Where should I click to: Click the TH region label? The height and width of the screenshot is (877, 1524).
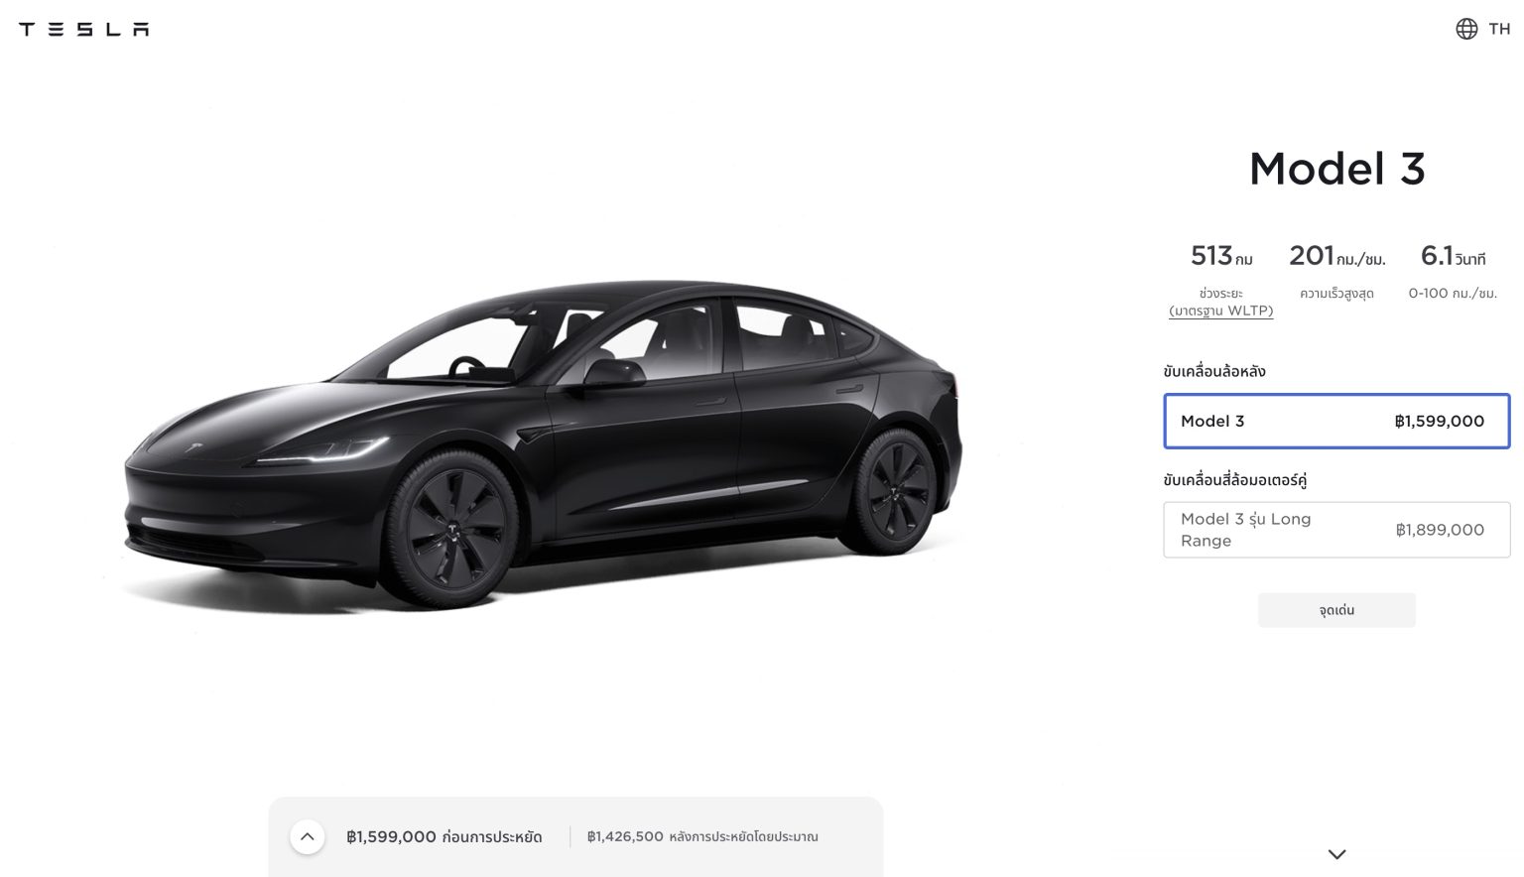pos(1499,29)
